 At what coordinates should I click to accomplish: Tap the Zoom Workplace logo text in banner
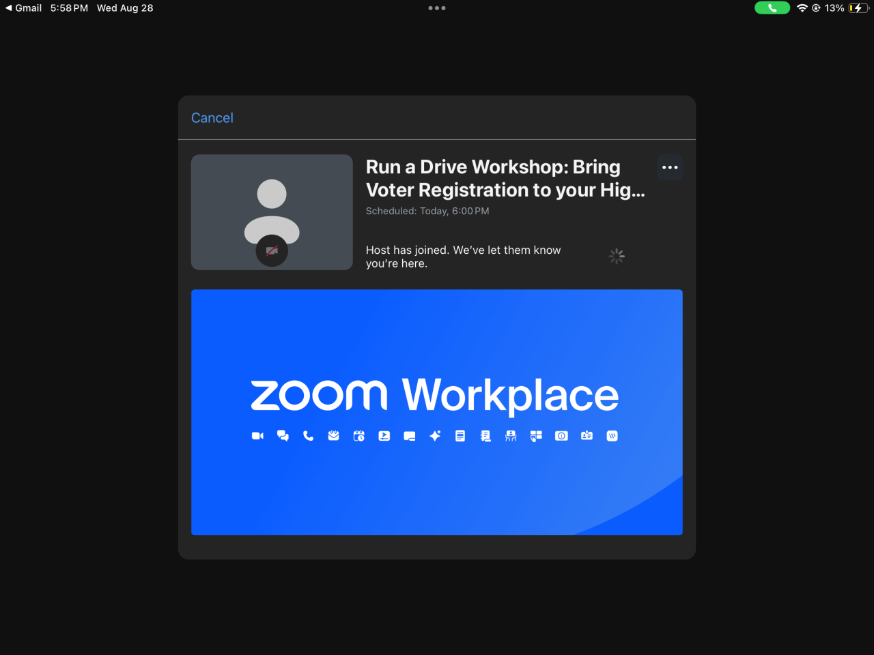click(x=435, y=396)
